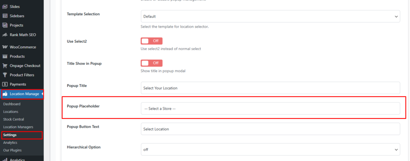The width and height of the screenshot is (410, 161).
Task: Click the Onpage Checkout cart icon
Action: [5, 66]
